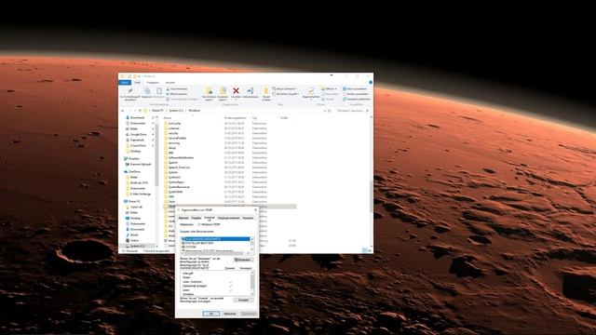Switch to details view icon in status bar

pos(364,250)
